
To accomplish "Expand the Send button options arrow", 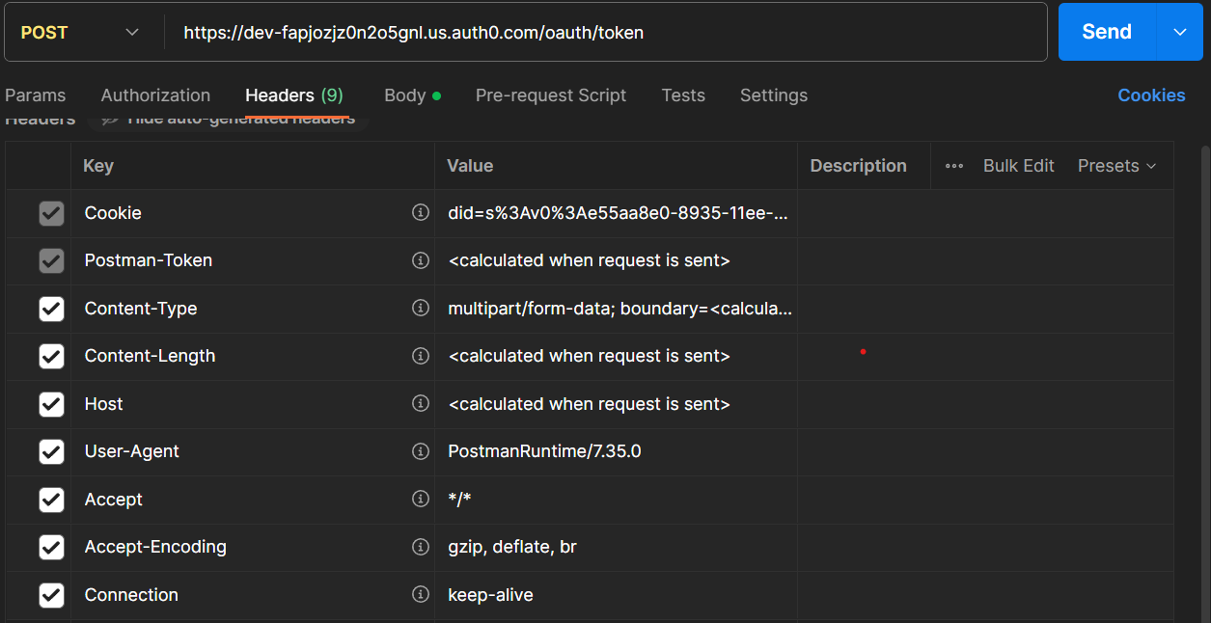I will click(1180, 32).
